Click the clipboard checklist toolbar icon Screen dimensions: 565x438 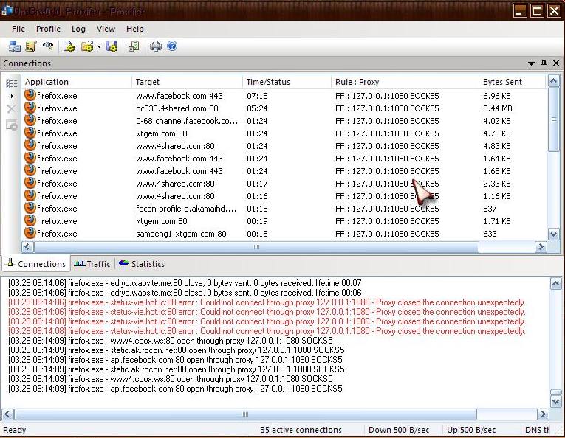(x=134, y=46)
